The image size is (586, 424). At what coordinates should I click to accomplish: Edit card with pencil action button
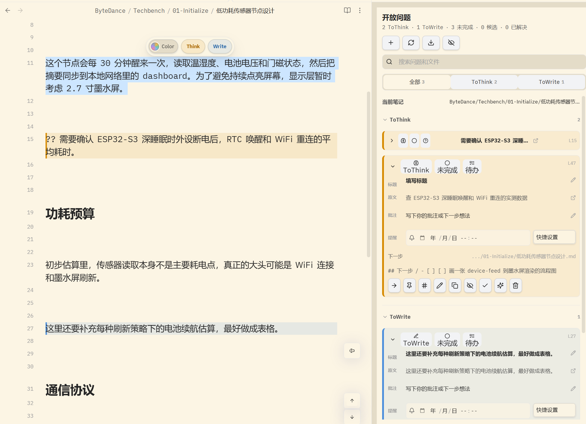(440, 286)
